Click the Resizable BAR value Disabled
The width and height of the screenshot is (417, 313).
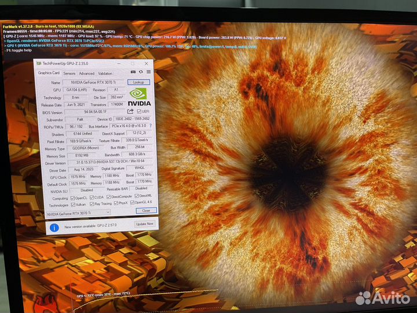coord(141,188)
